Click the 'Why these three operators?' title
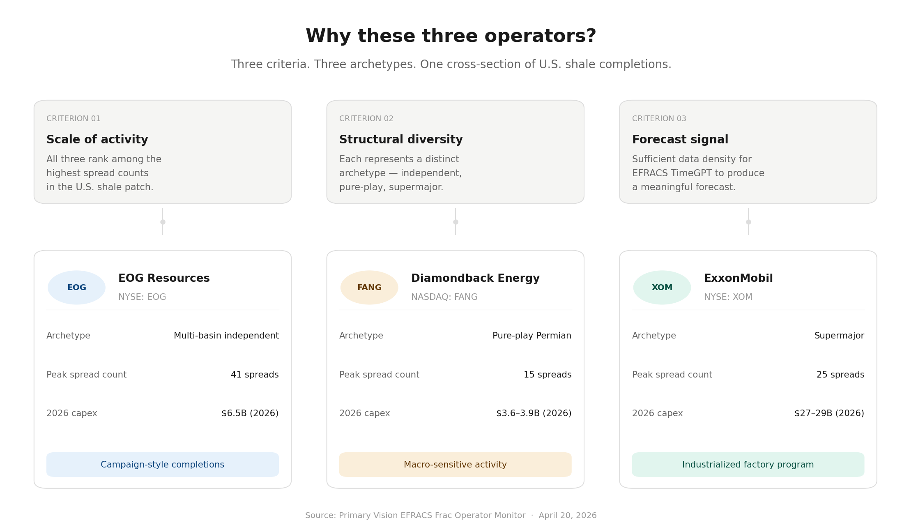Image resolution: width=902 pixels, height=532 pixels. click(x=451, y=36)
